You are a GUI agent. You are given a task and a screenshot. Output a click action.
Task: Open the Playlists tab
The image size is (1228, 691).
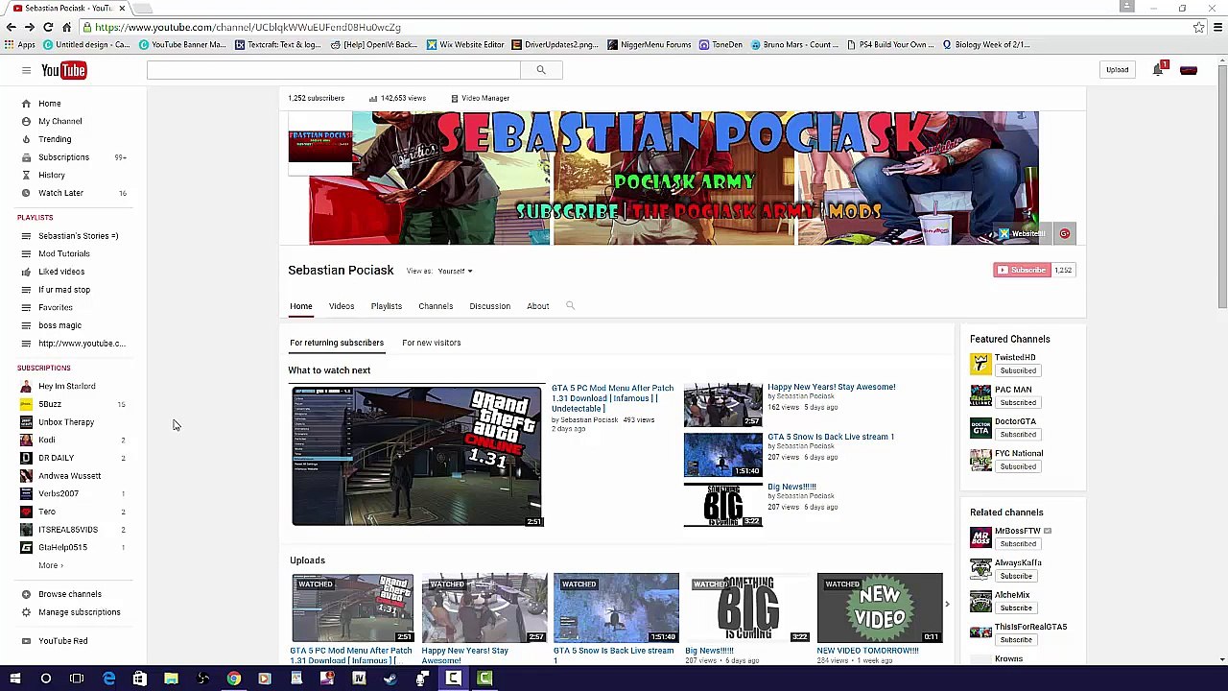click(387, 306)
